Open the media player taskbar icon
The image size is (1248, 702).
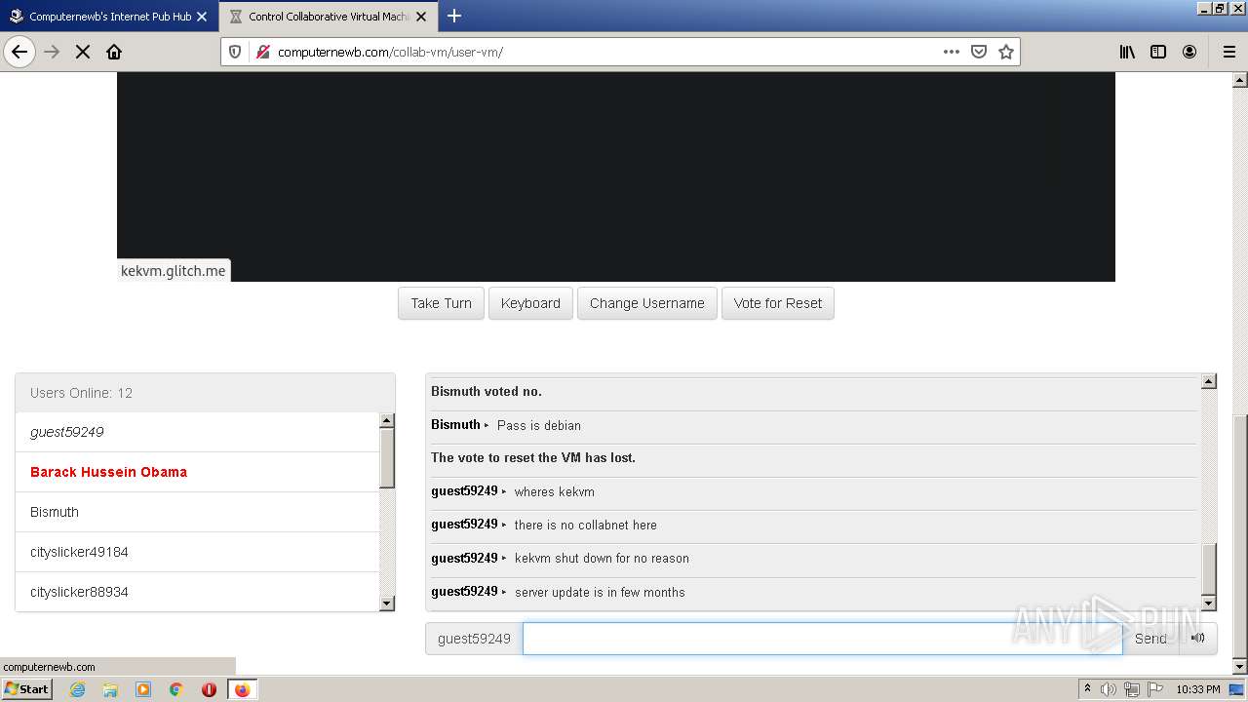click(143, 689)
